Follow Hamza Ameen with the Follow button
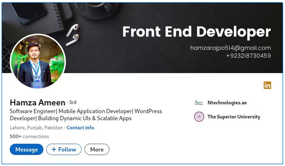The image size is (285, 166). tap(64, 149)
